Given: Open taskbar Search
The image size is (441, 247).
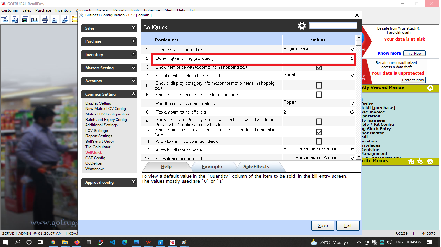Looking at the screenshot, I should (17, 242).
